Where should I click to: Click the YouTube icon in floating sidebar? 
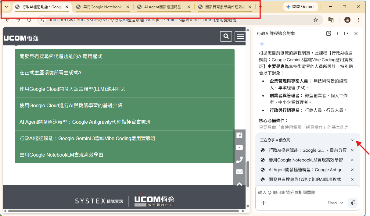click(239, 147)
